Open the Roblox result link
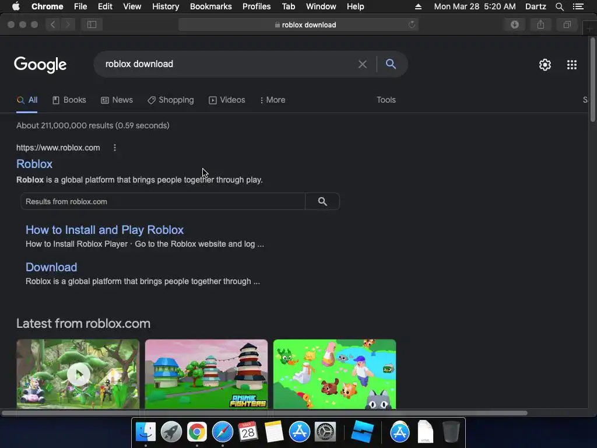The width and height of the screenshot is (597, 448). 34,164
